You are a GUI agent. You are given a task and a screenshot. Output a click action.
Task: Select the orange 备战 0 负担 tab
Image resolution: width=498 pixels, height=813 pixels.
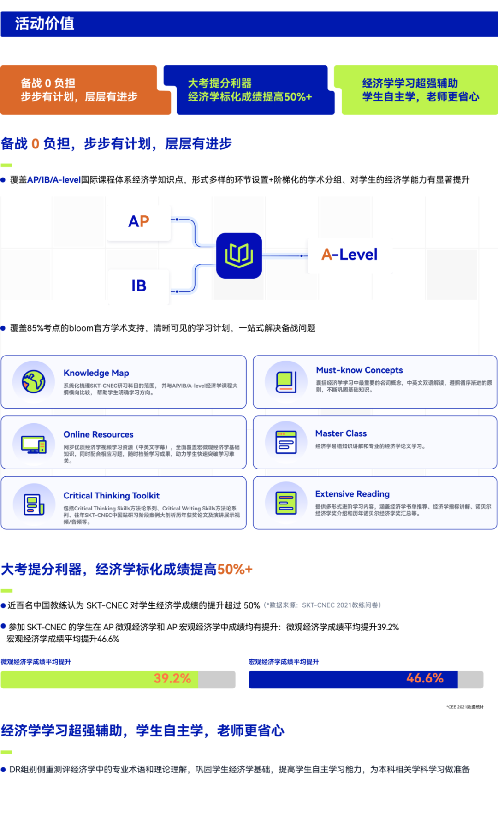(85, 90)
